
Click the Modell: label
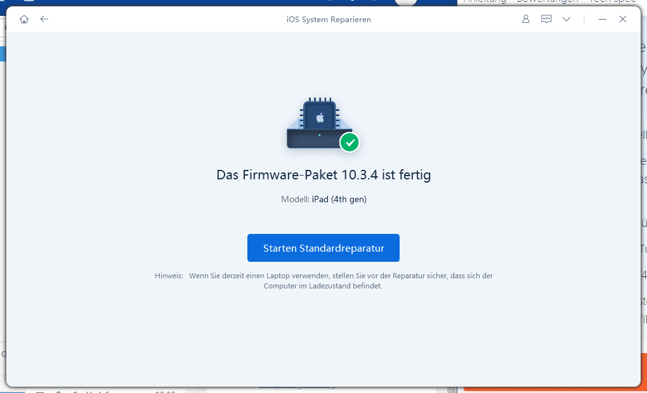pos(295,200)
